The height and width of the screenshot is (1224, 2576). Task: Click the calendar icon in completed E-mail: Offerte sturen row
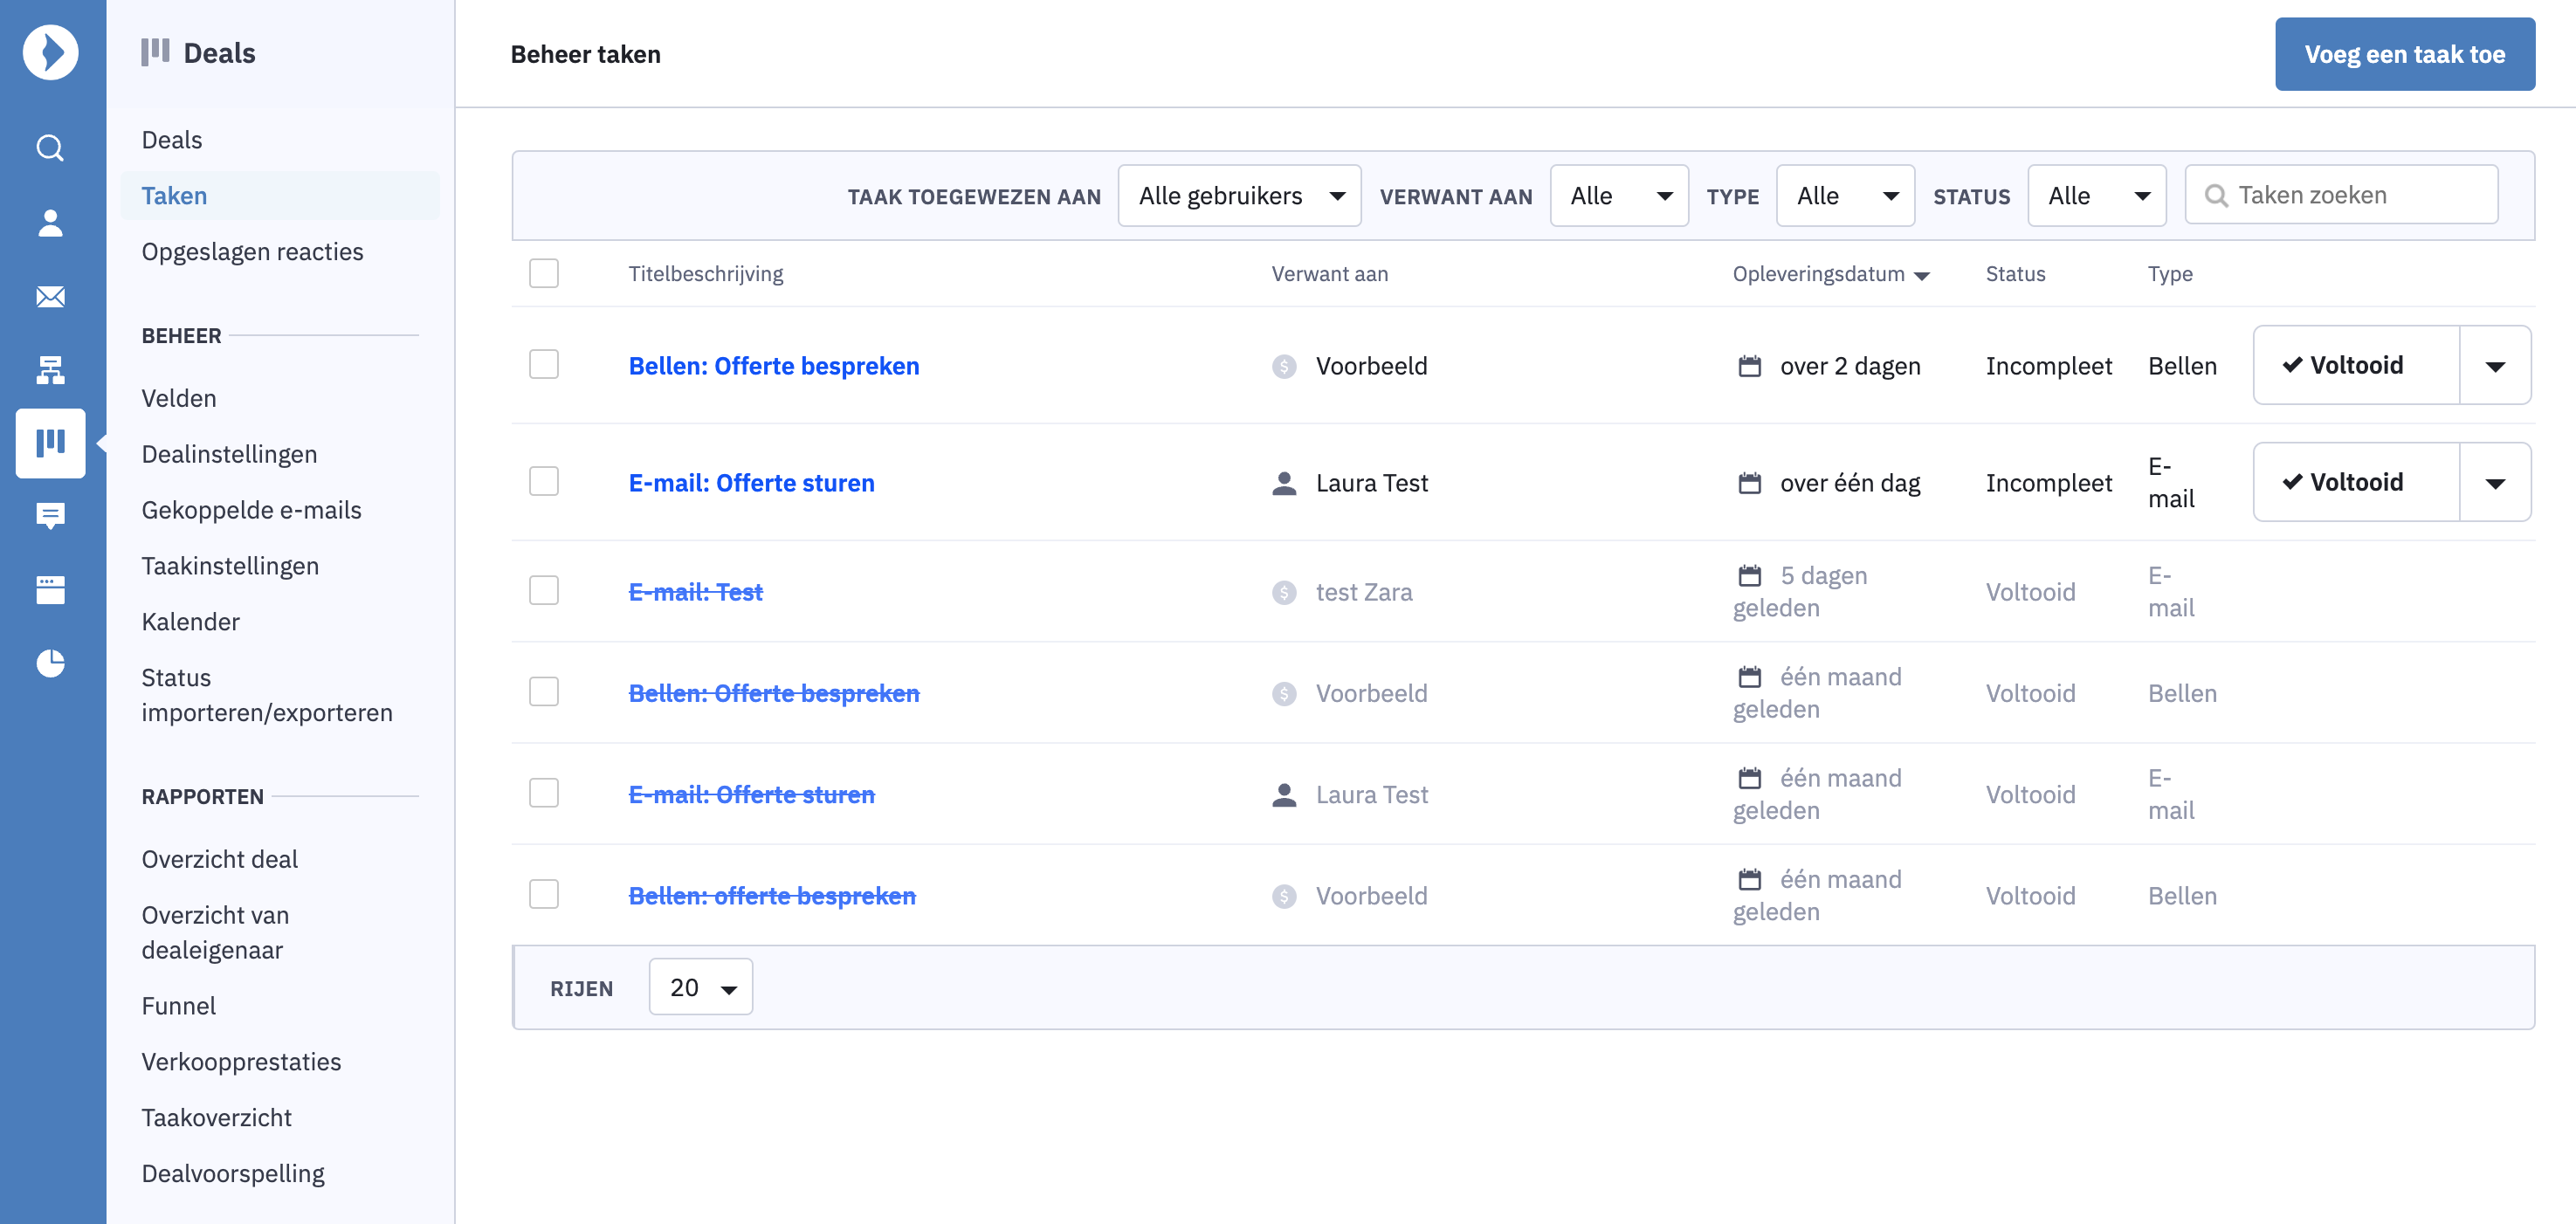1749,778
